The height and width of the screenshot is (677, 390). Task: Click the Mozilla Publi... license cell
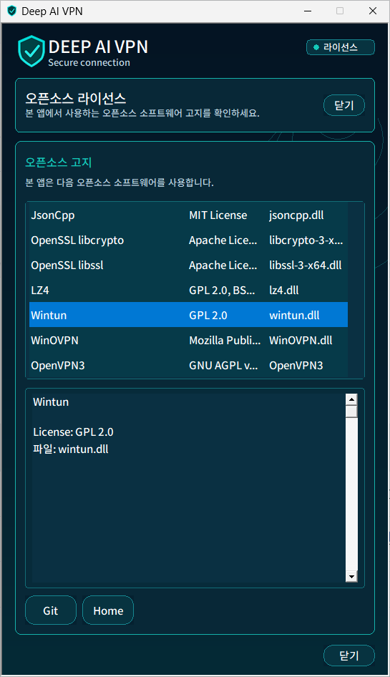click(x=225, y=340)
